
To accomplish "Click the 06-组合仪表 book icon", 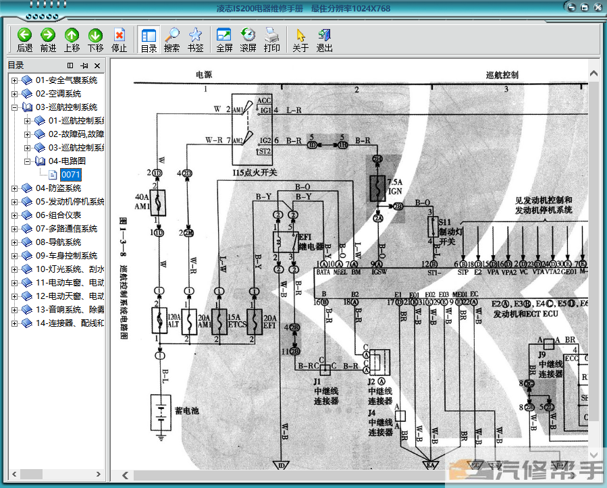I will tap(27, 215).
